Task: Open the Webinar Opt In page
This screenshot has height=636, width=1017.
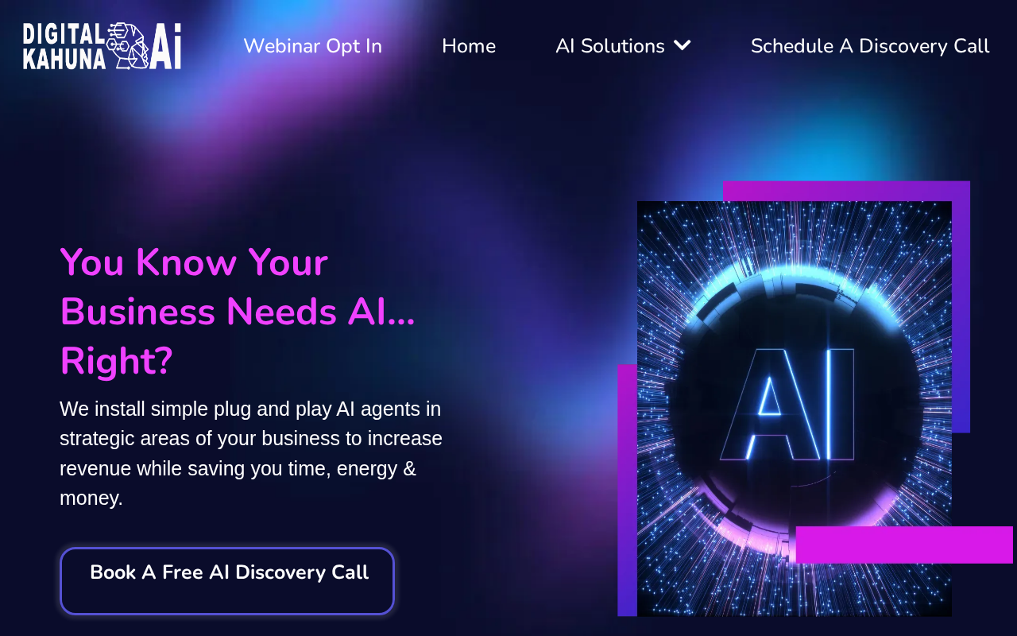Action: (312, 46)
